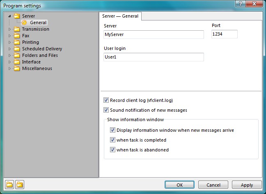266x194 pixels.
Task: Click the Apply button
Action: [247, 185]
